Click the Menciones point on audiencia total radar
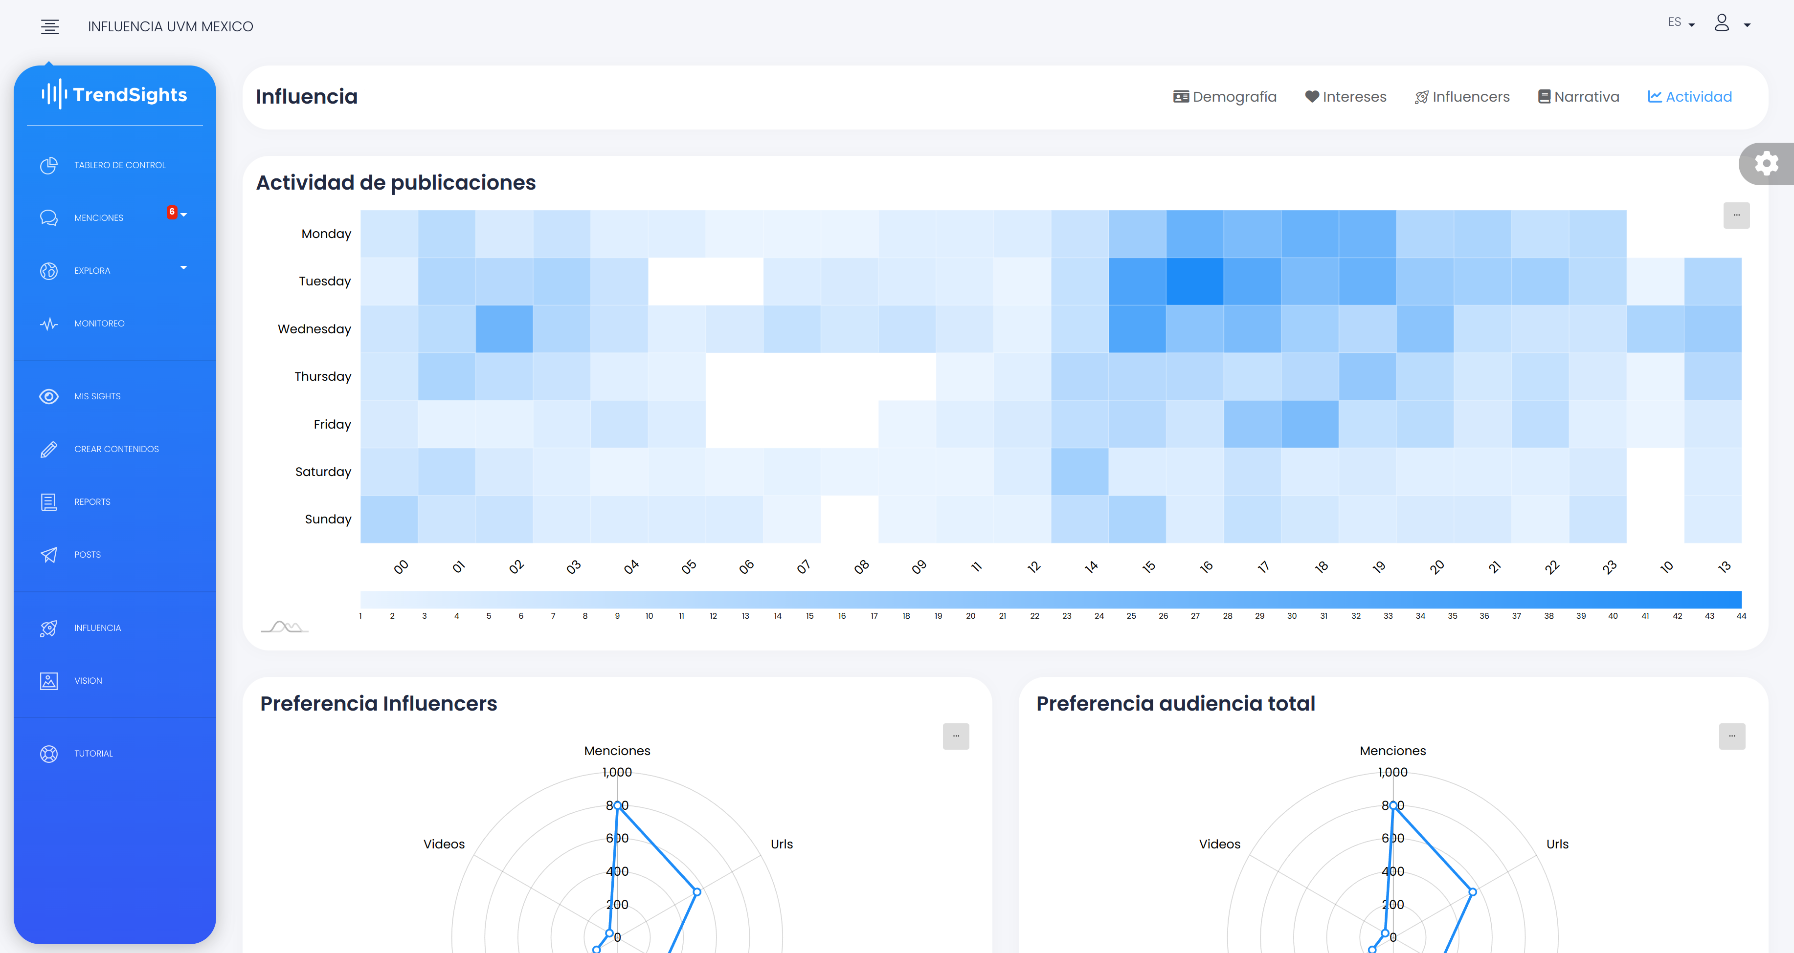The width and height of the screenshot is (1794, 953). (1393, 805)
